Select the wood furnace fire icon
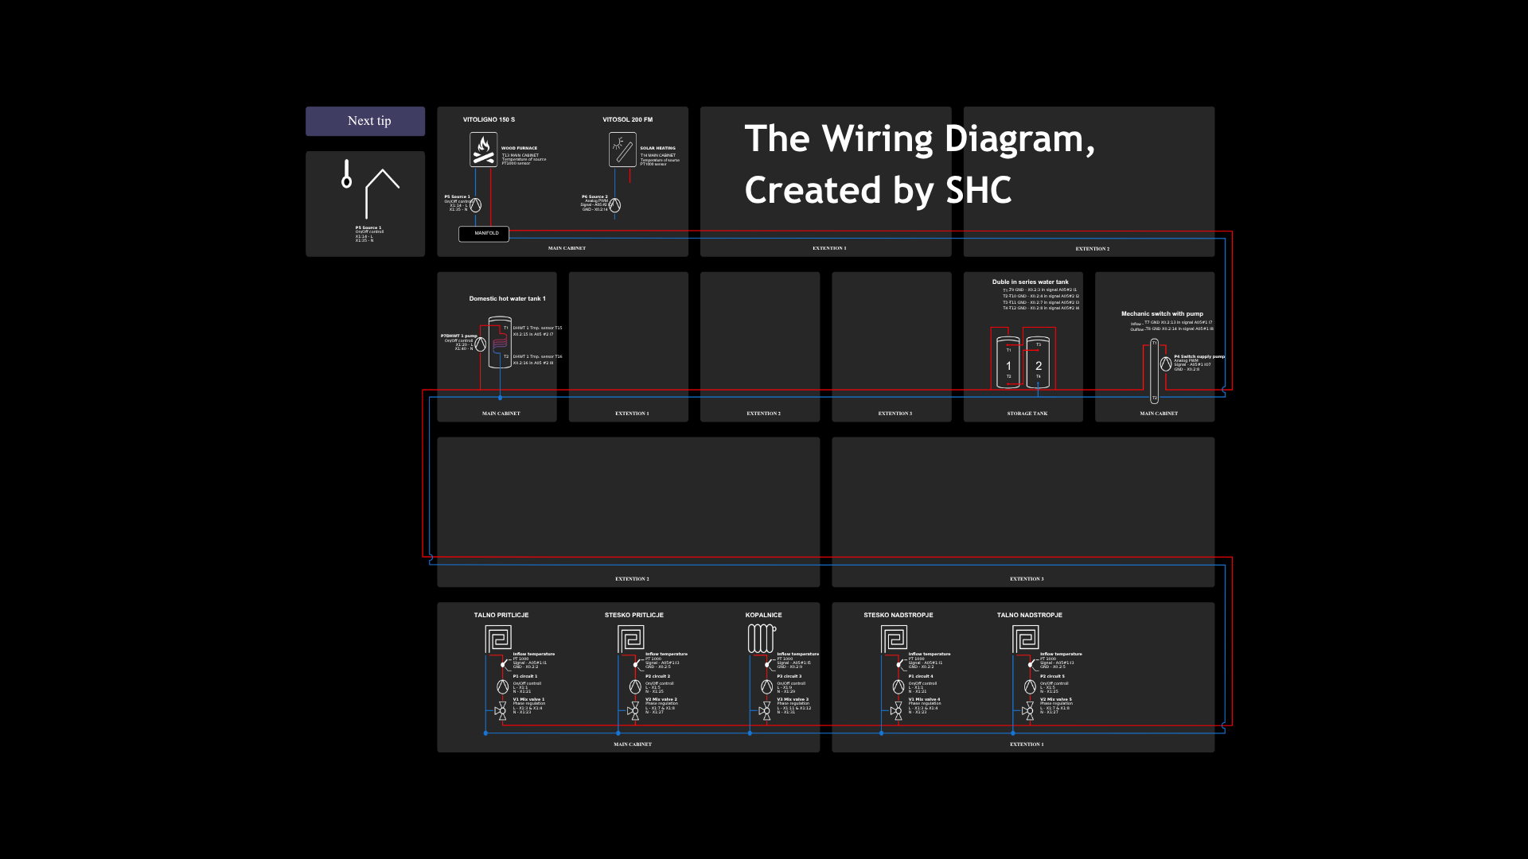Image resolution: width=1528 pixels, height=859 pixels. [483, 150]
